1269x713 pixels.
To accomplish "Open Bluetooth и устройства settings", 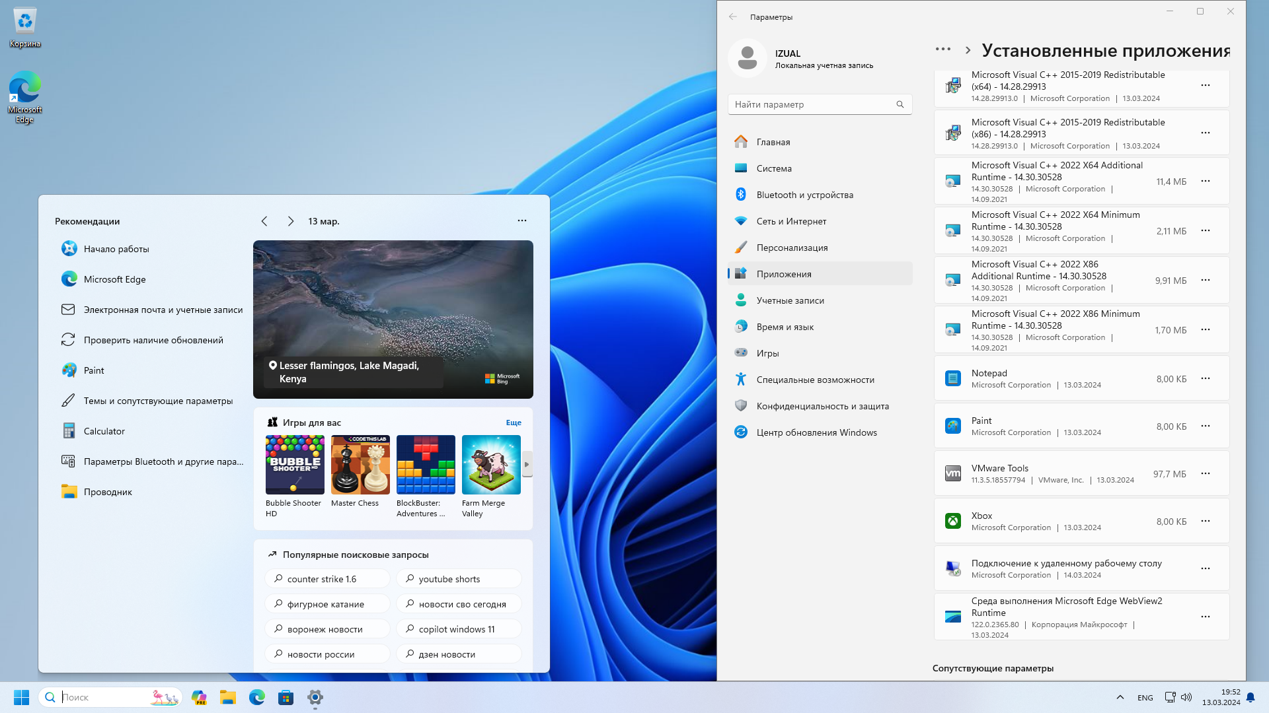I will [x=820, y=195].
